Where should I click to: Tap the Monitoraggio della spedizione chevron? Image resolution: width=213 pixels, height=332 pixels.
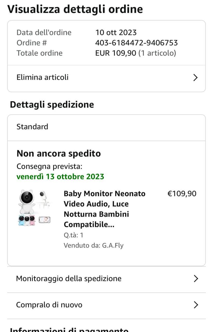coord(196,279)
